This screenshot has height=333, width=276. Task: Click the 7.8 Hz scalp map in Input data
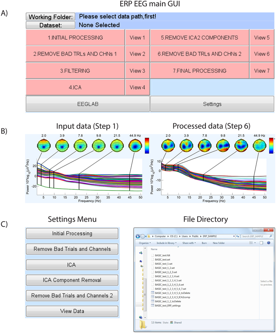click(80, 146)
